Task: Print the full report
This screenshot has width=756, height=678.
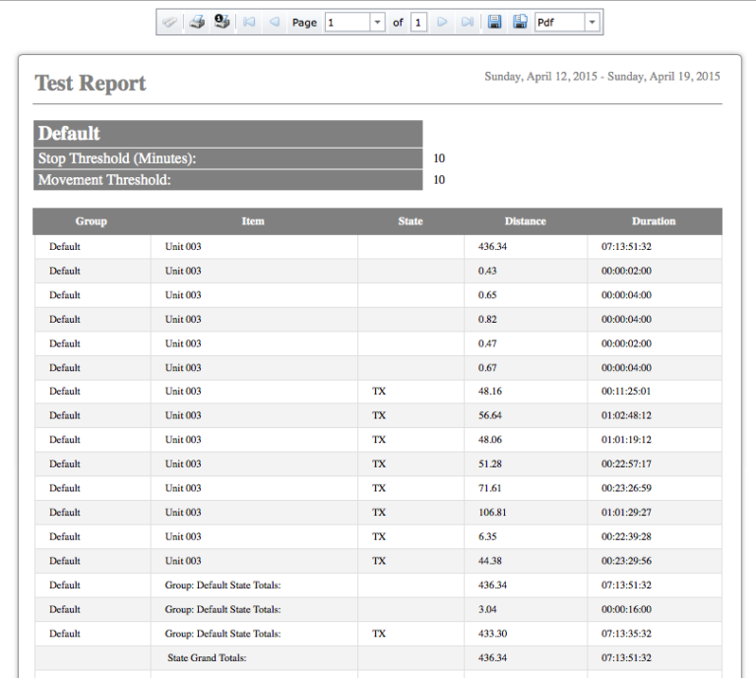Action: pyautogui.click(x=197, y=23)
